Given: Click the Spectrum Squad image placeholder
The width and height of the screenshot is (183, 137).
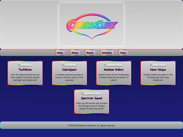Looking at the screenshot, I should (91, 93).
